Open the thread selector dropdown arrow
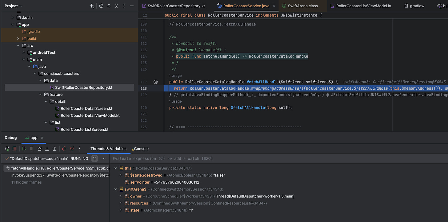 pyautogui.click(x=104, y=159)
